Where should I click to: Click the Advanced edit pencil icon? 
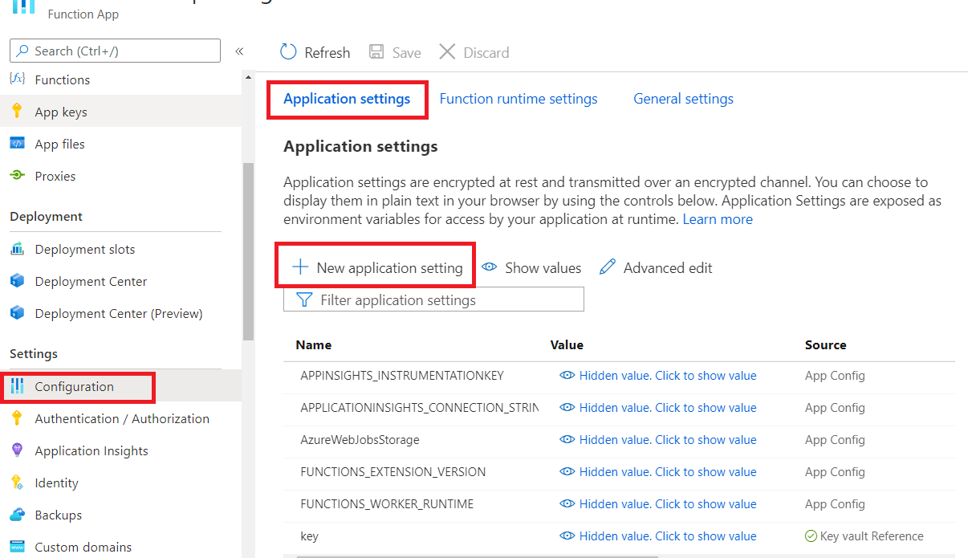click(x=608, y=267)
